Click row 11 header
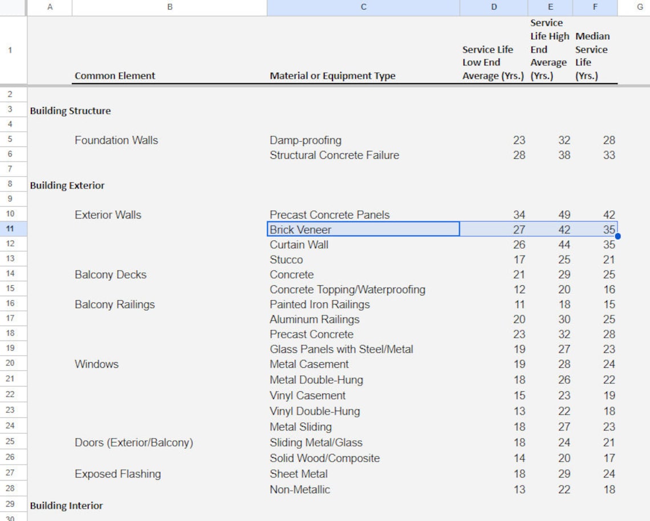 13,229
